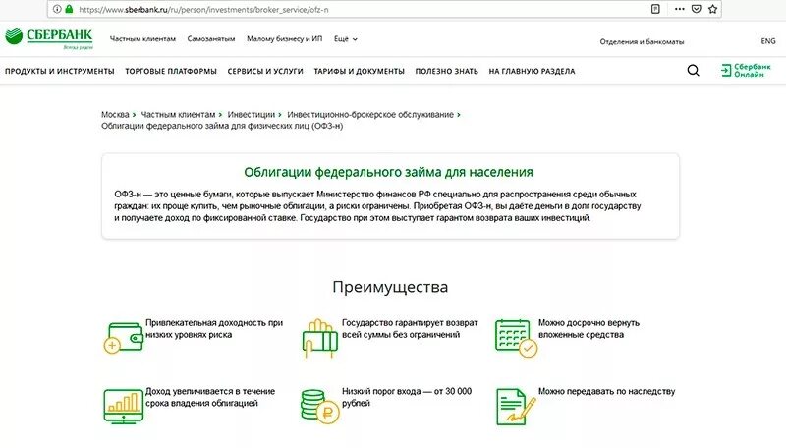This screenshot has height=448, width=786.
Task: Click the document with pen signature icon
Action: [x=516, y=407]
